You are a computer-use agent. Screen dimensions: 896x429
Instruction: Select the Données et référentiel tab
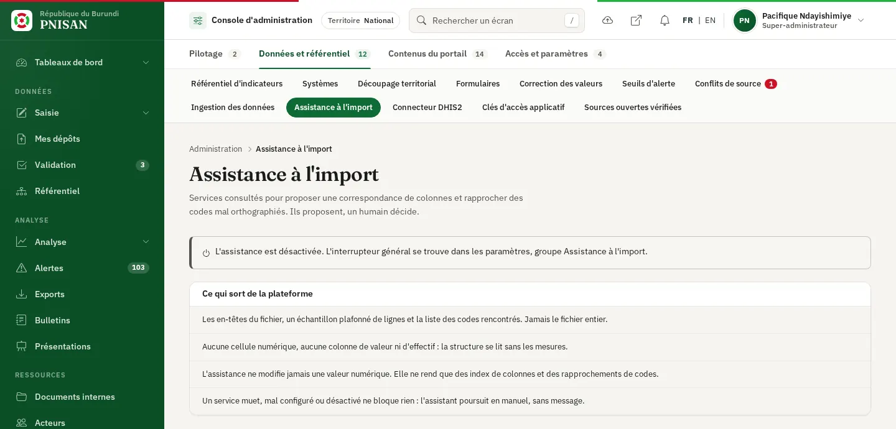point(315,54)
